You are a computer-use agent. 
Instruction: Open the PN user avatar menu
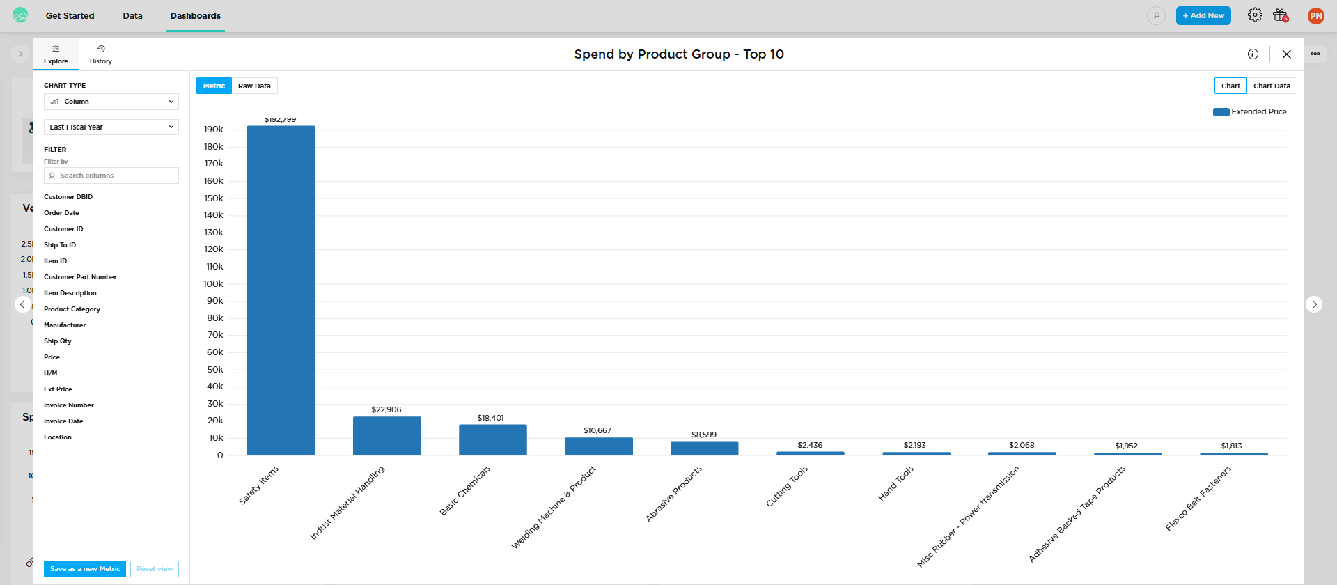pyautogui.click(x=1315, y=15)
